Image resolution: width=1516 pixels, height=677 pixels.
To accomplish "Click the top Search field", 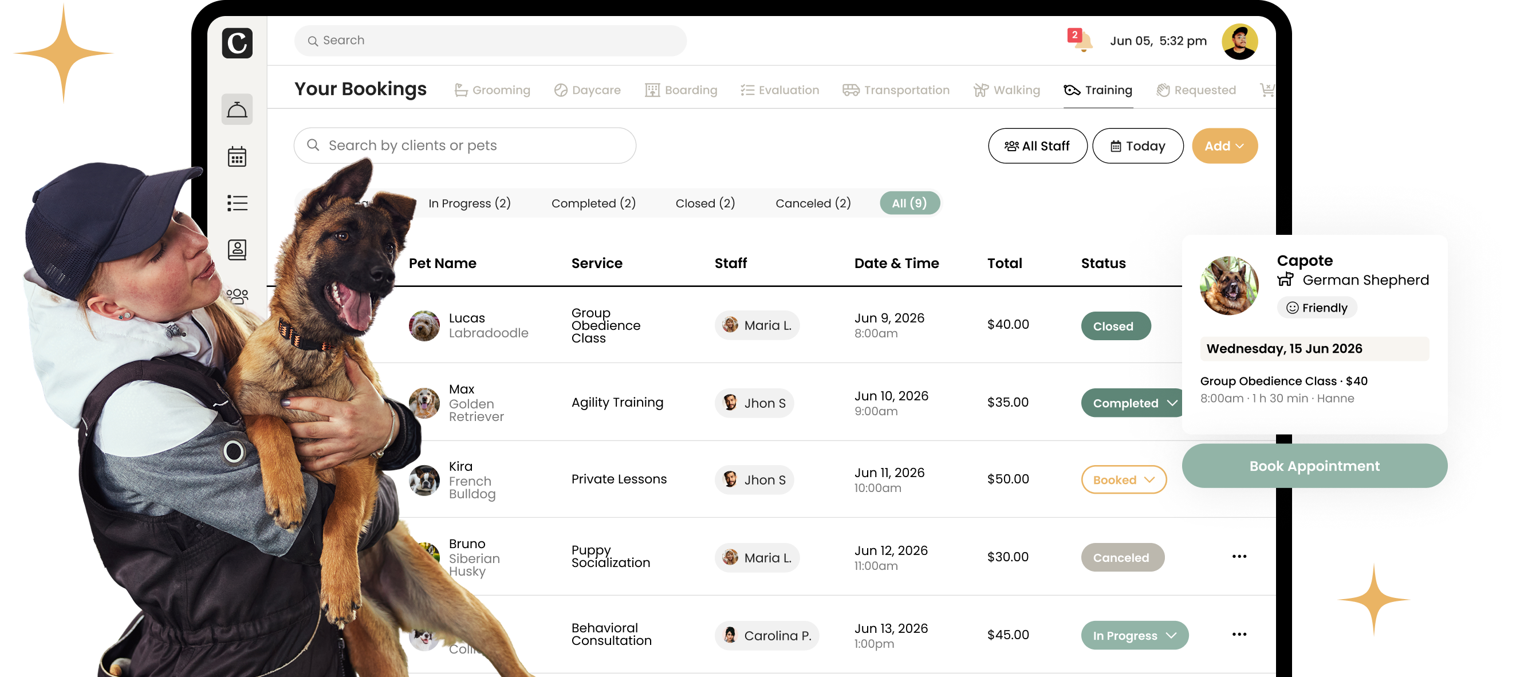I will pyautogui.click(x=490, y=41).
